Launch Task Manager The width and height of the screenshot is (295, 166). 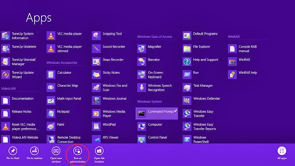[x=198, y=88]
